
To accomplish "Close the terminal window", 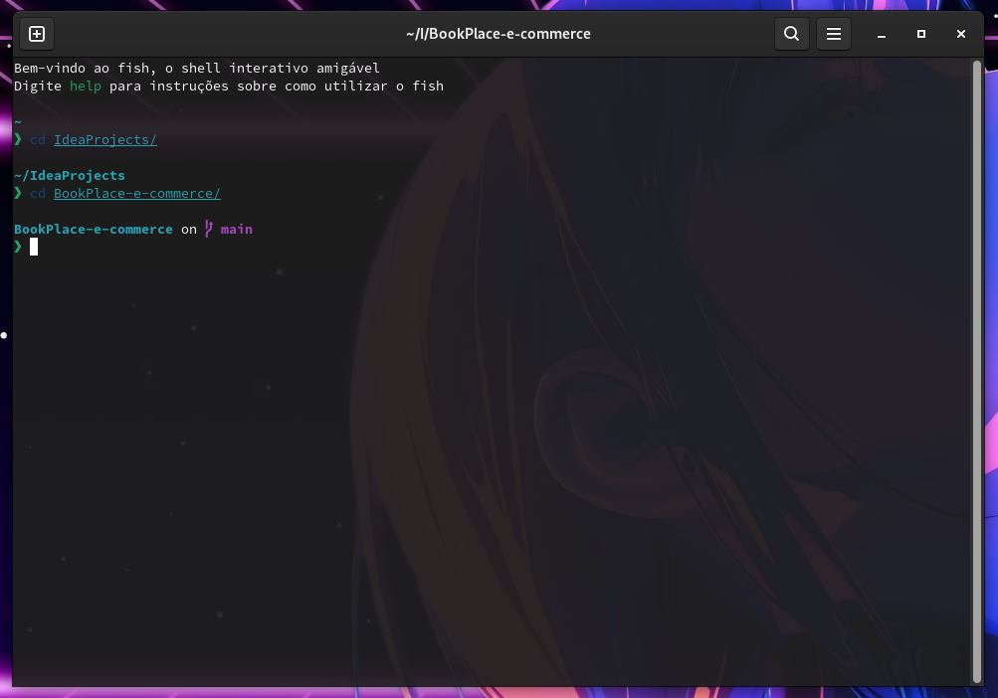I will pyautogui.click(x=961, y=34).
